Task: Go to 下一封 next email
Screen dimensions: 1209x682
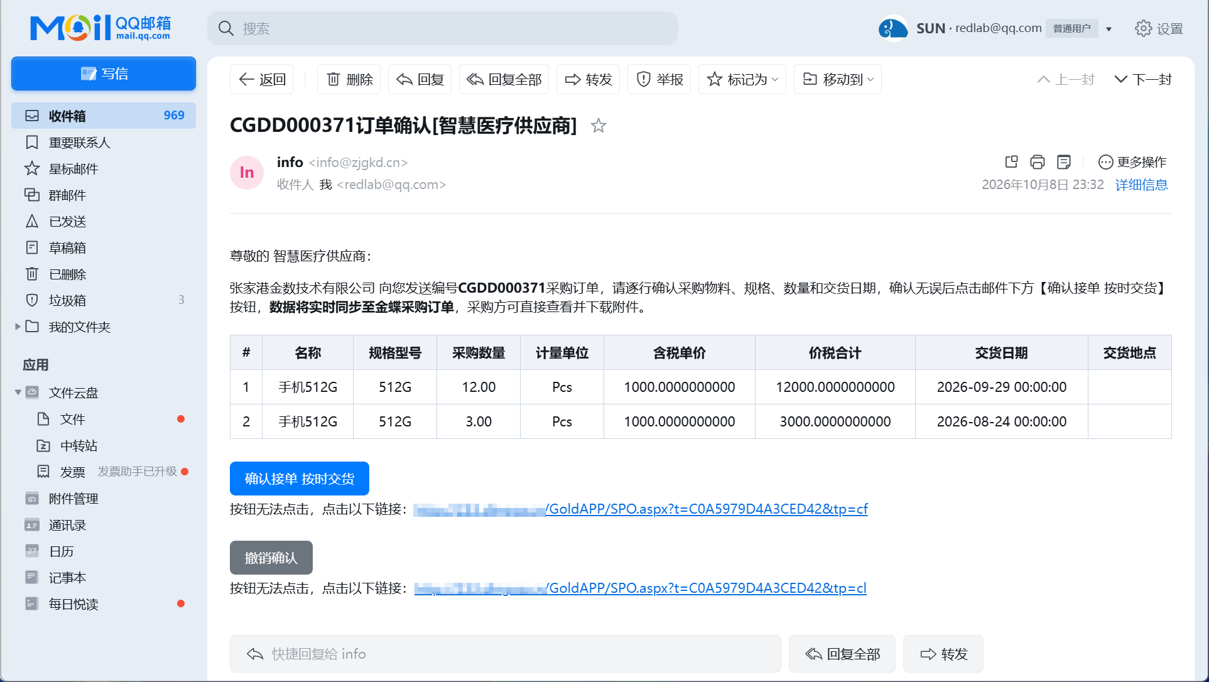Action: pos(1143,79)
